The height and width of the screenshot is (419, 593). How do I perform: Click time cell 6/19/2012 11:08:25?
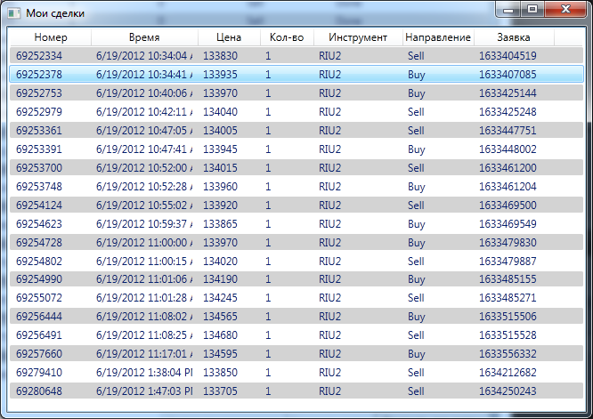(x=144, y=335)
